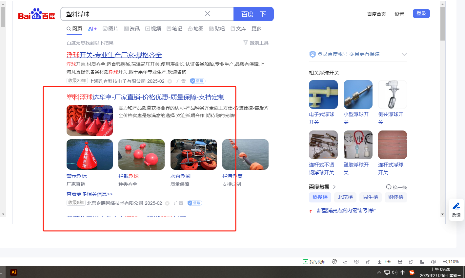Switch to the 贴吧 tab
This screenshot has width=465, height=278.
(217, 29)
